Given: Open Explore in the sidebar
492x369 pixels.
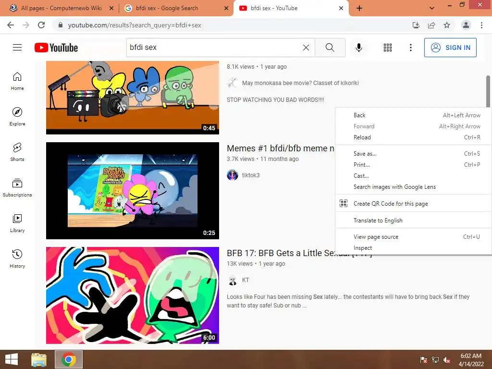Looking at the screenshot, I should pyautogui.click(x=17, y=117).
